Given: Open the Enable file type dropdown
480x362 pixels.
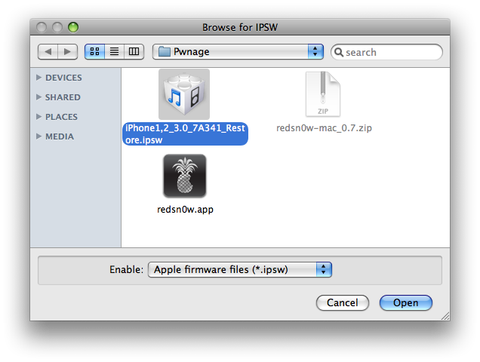Looking at the screenshot, I should [240, 269].
